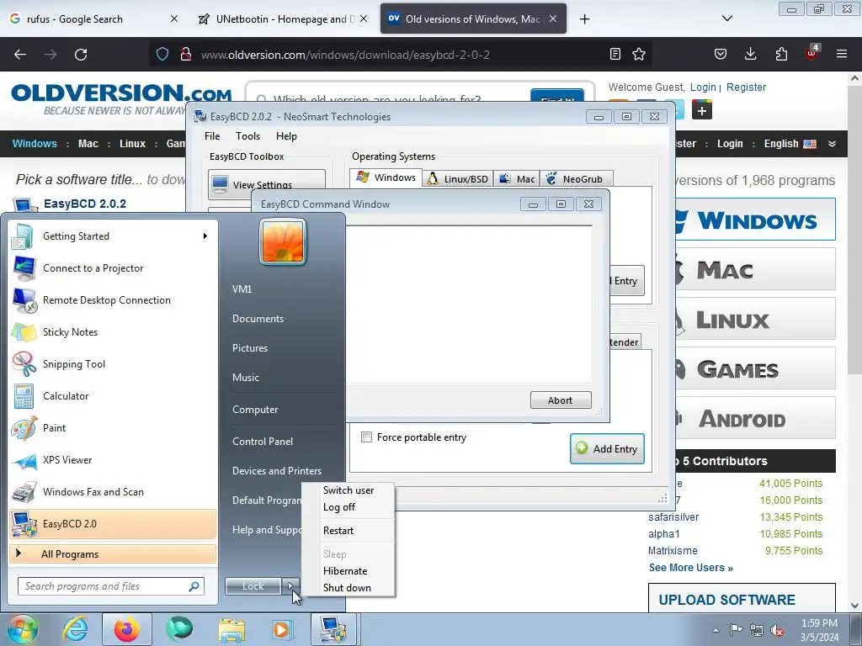The height and width of the screenshot is (646, 862).
Task: Click the Register link on oldversion.com
Action: click(x=746, y=87)
